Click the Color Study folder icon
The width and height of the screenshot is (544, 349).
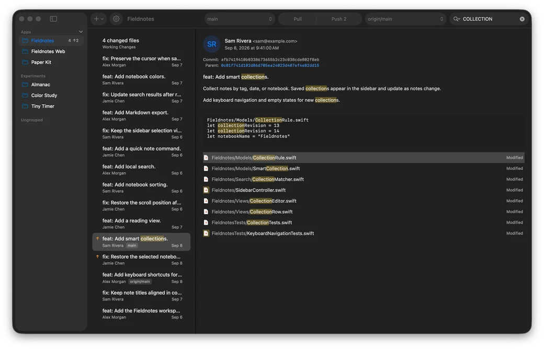click(25, 95)
